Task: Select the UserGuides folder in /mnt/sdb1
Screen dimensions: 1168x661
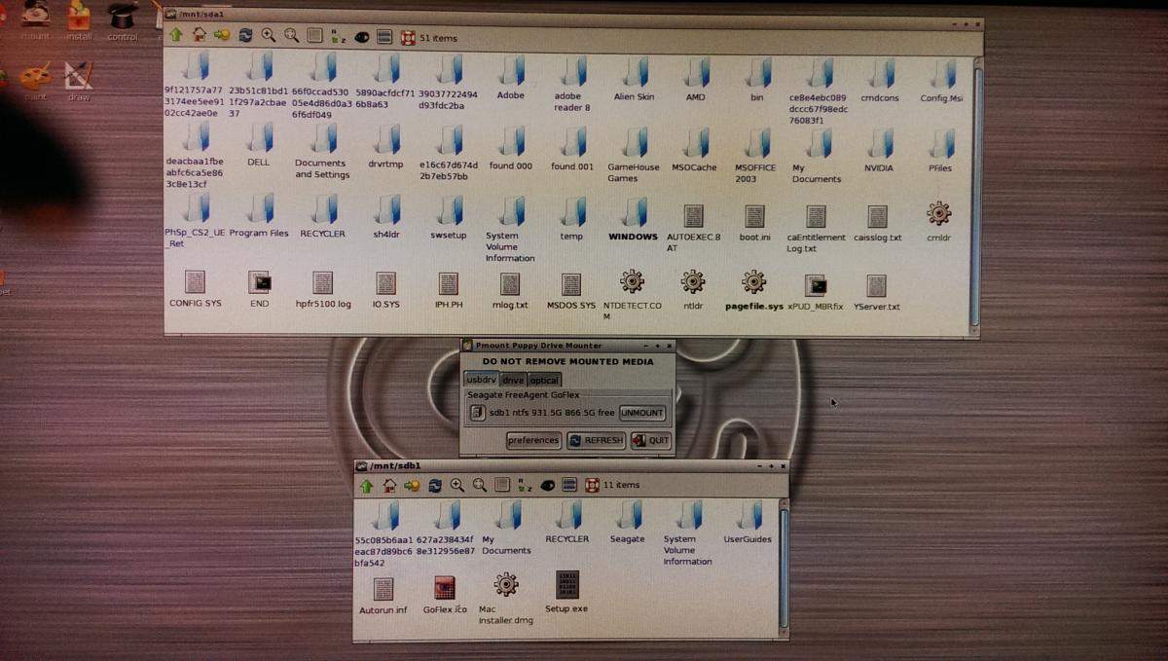Action: click(748, 523)
